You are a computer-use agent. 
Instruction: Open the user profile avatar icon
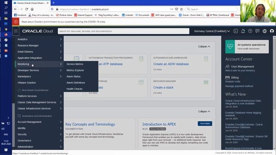pyautogui.click(x=272, y=31)
